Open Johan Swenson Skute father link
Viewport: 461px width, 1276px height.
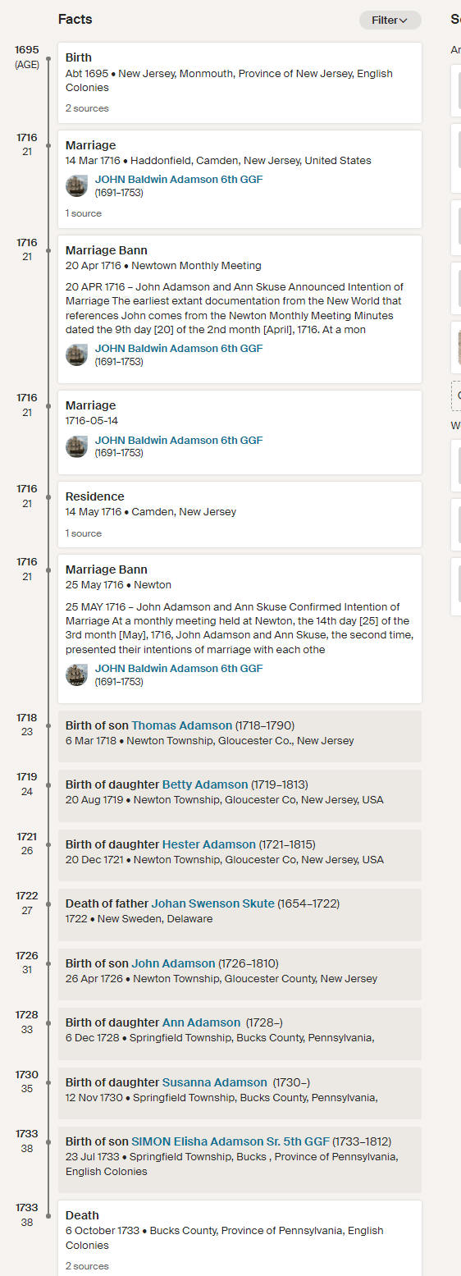click(x=213, y=903)
